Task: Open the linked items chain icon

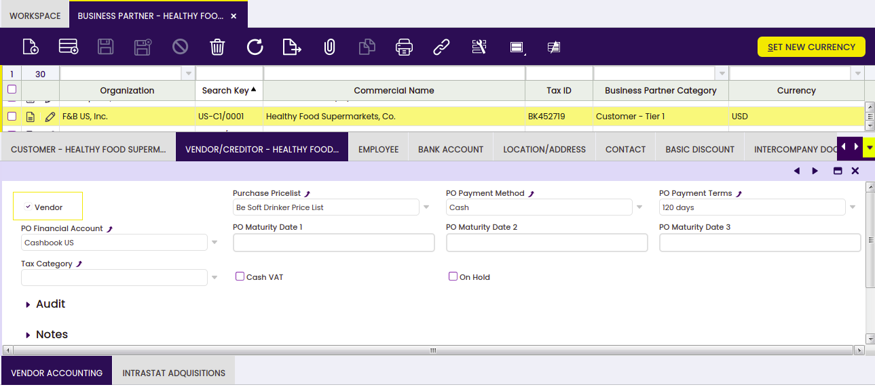Action: (441, 47)
